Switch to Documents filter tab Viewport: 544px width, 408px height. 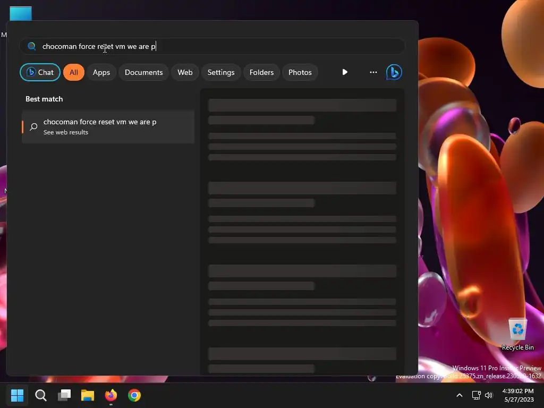[x=143, y=72]
